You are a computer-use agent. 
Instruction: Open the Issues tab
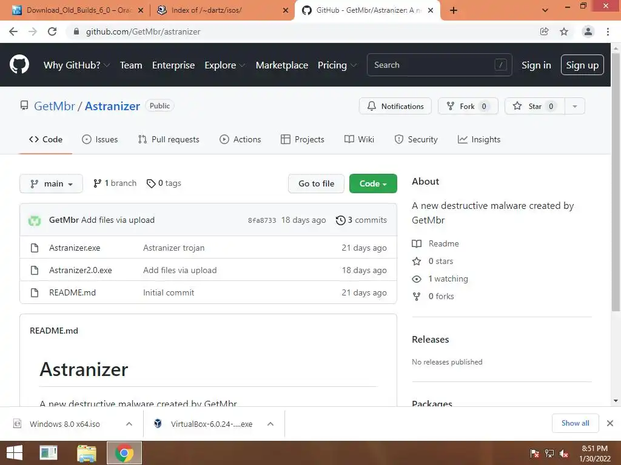click(x=100, y=140)
